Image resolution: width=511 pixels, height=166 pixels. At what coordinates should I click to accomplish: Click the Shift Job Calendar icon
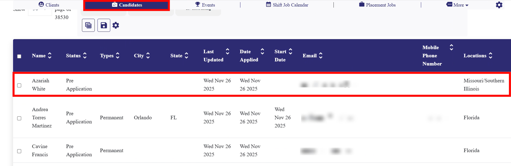click(x=268, y=4)
